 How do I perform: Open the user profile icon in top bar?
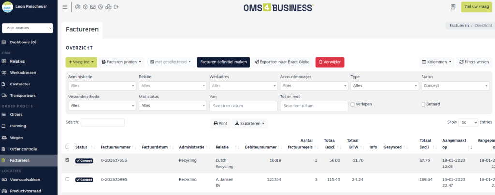pos(78,7)
